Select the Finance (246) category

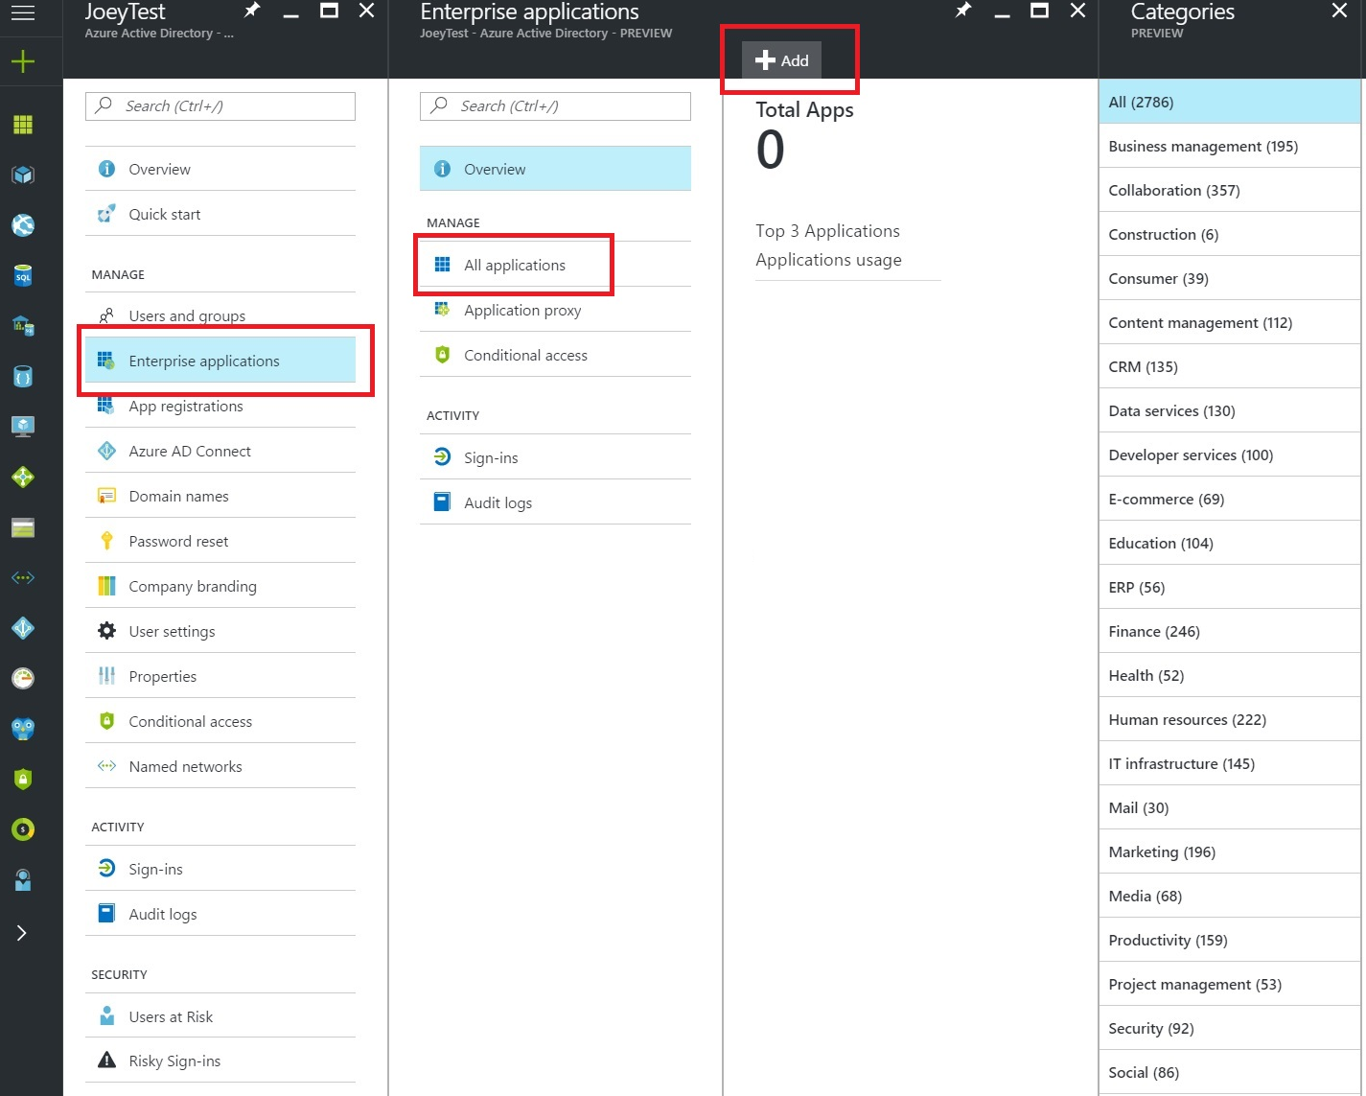pos(1229,631)
